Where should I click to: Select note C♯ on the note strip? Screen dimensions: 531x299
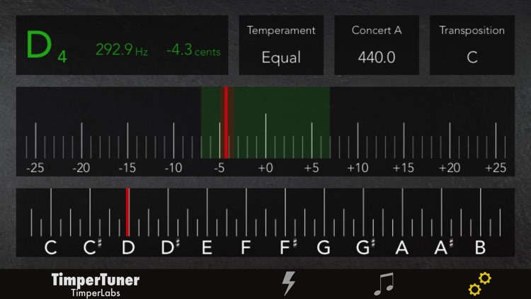tap(92, 247)
